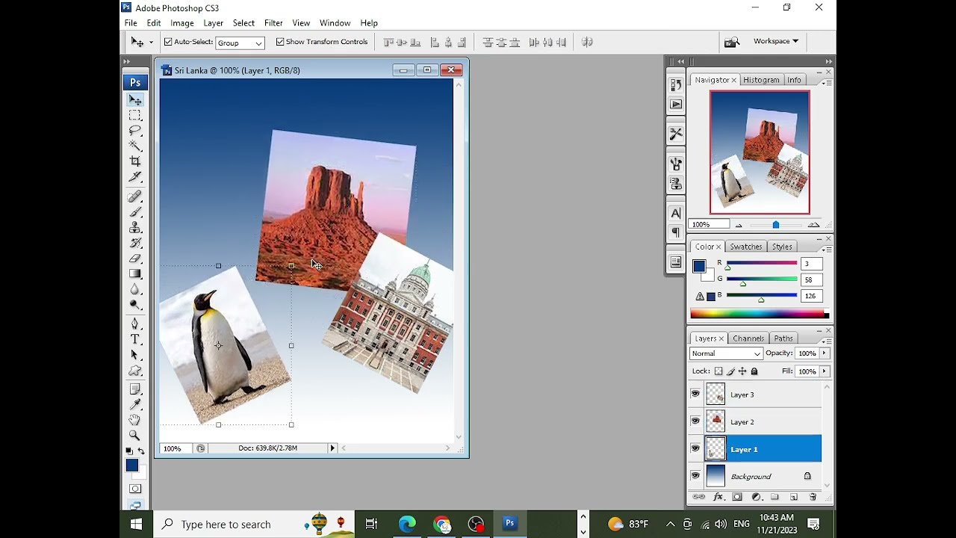The height and width of the screenshot is (538, 956).
Task: Swap foreground and background colors
Action: pos(142,452)
